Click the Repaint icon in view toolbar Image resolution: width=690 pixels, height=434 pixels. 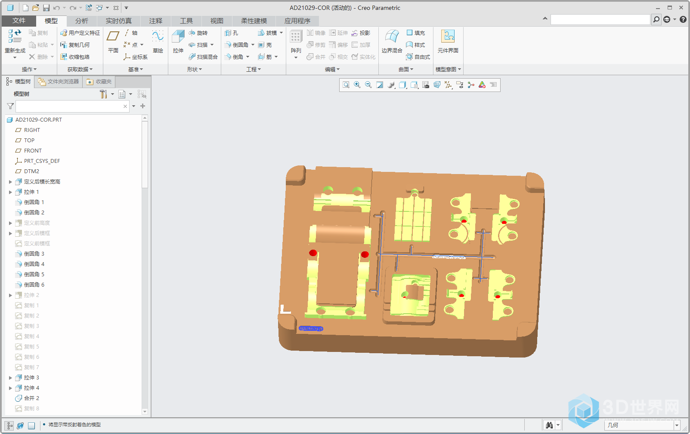[x=380, y=85]
